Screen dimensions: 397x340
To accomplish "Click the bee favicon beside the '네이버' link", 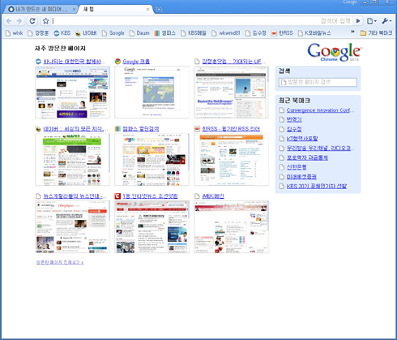I will coord(38,129).
